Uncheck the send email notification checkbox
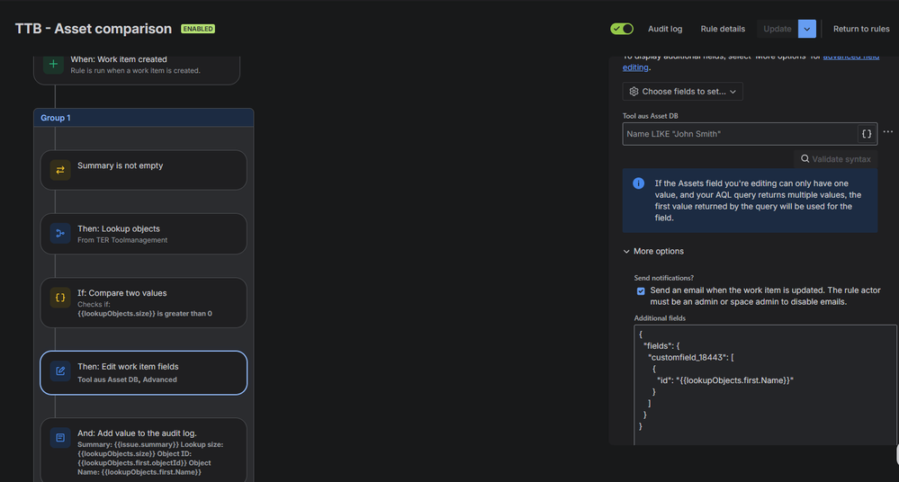This screenshot has height=482, width=899. click(x=641, y=291)
